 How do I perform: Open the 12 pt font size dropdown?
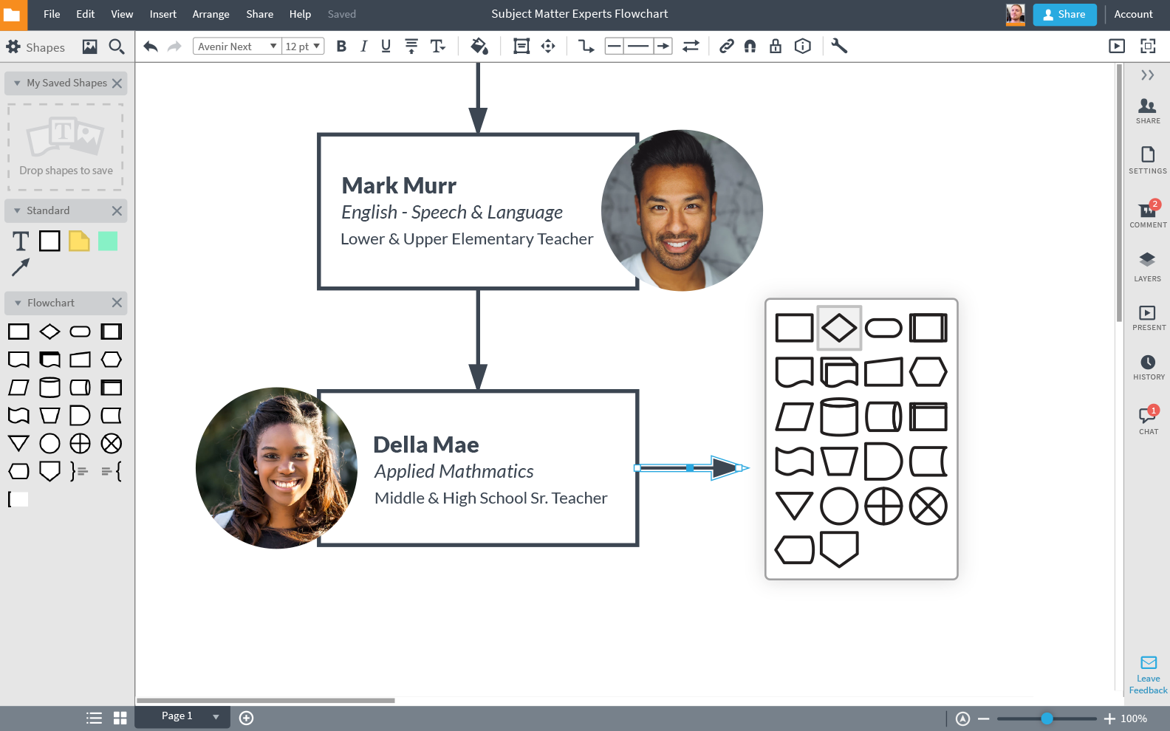(x=303, y=47)
